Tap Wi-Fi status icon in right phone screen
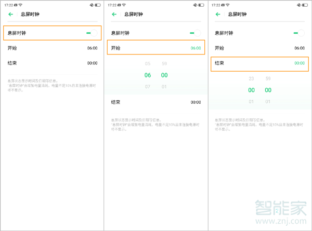This screenshot has height=231, width=312. (x=228, y=5)
